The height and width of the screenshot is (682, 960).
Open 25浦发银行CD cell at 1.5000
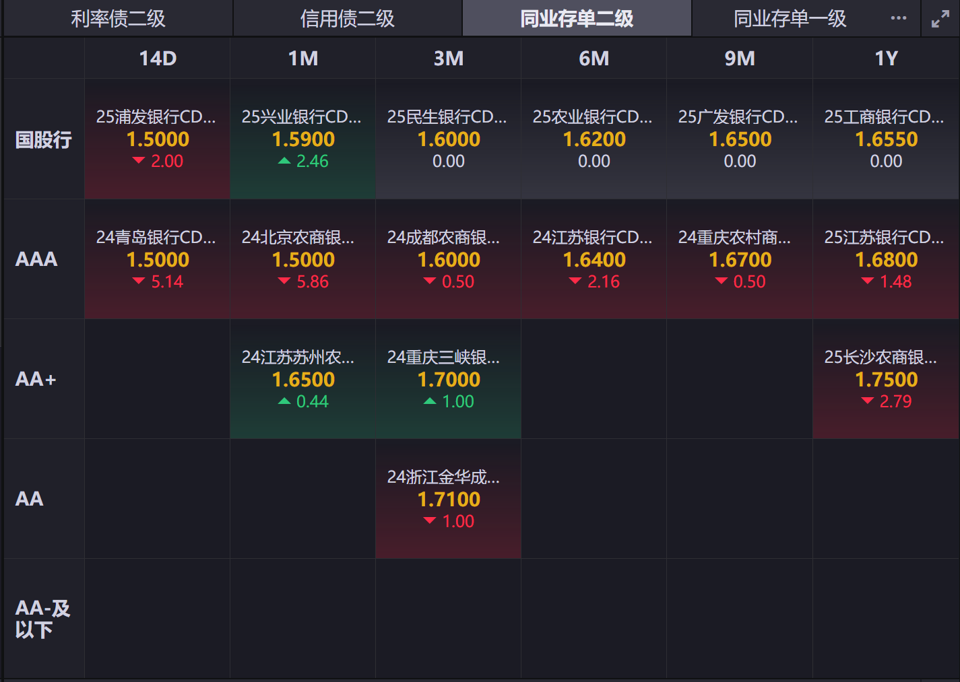point(158,139)
